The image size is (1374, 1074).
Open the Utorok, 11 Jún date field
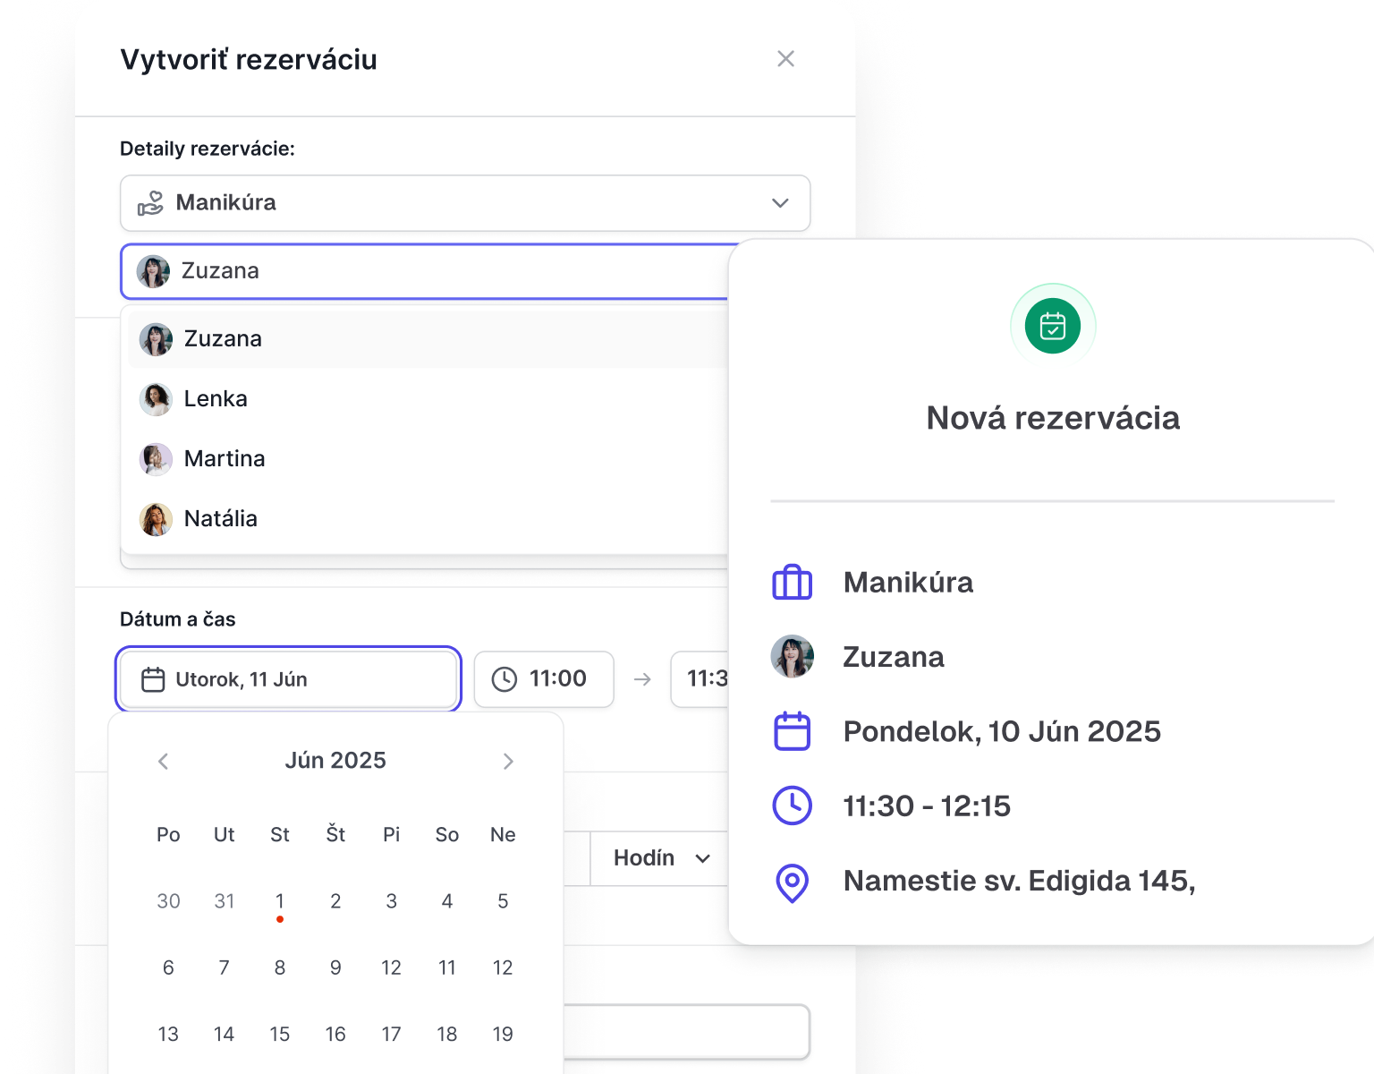[288, 680]
